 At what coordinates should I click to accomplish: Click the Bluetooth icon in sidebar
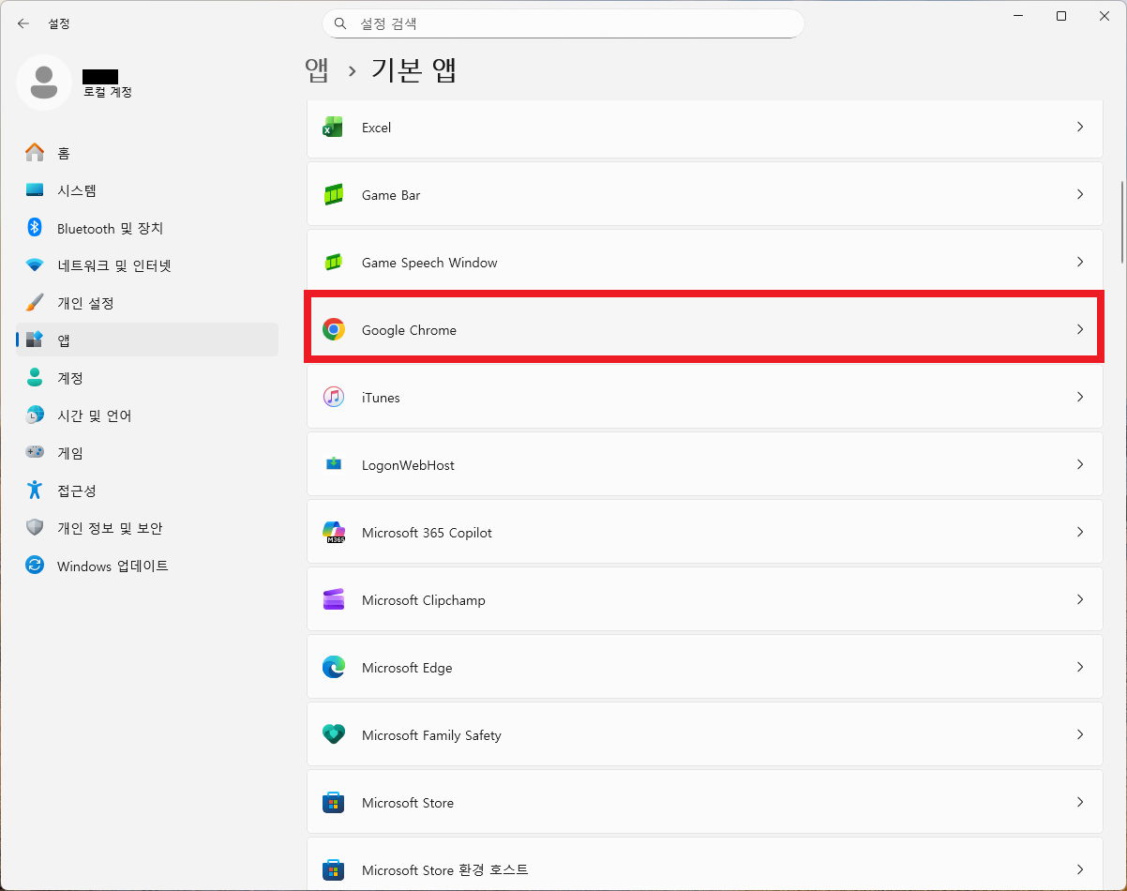click(x=35, y=227)
